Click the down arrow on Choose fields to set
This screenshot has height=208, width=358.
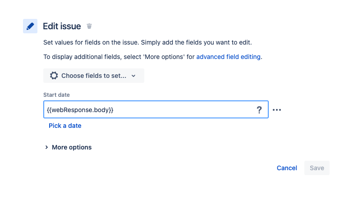(x=133, y=76)
